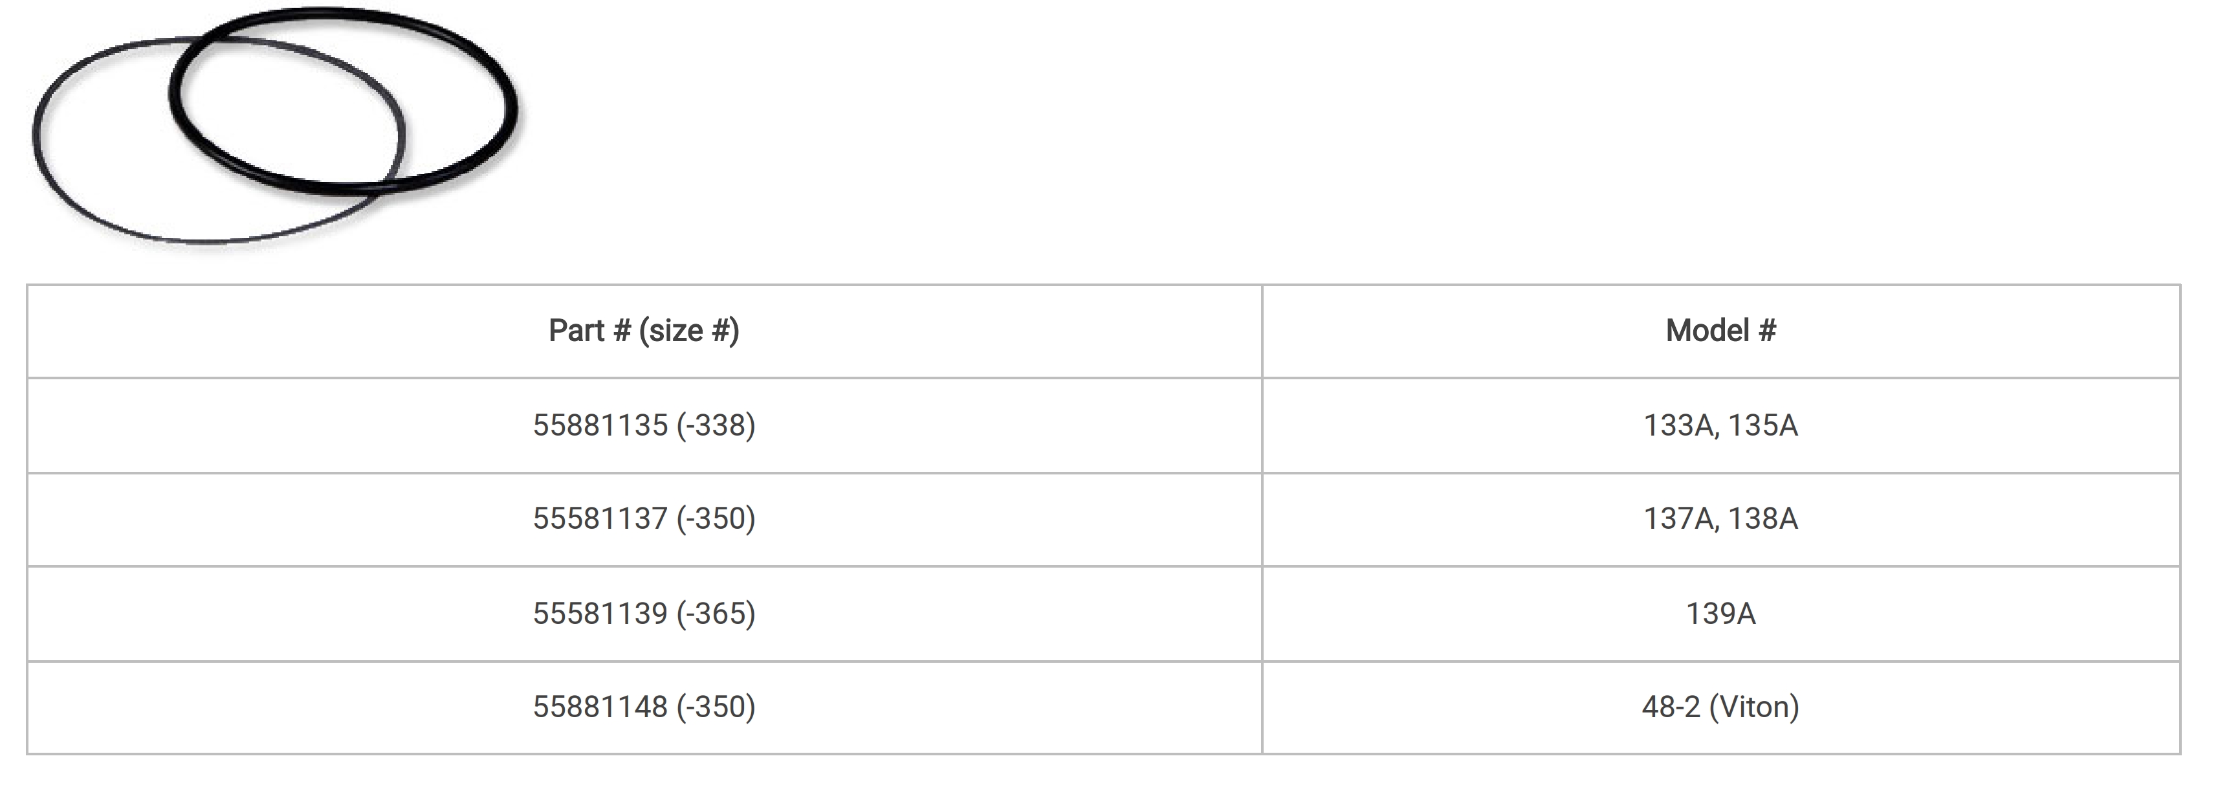Click size (-350) beside part 55581137
The height and width of the screenshot is (811, 2240).
point(716,518)
